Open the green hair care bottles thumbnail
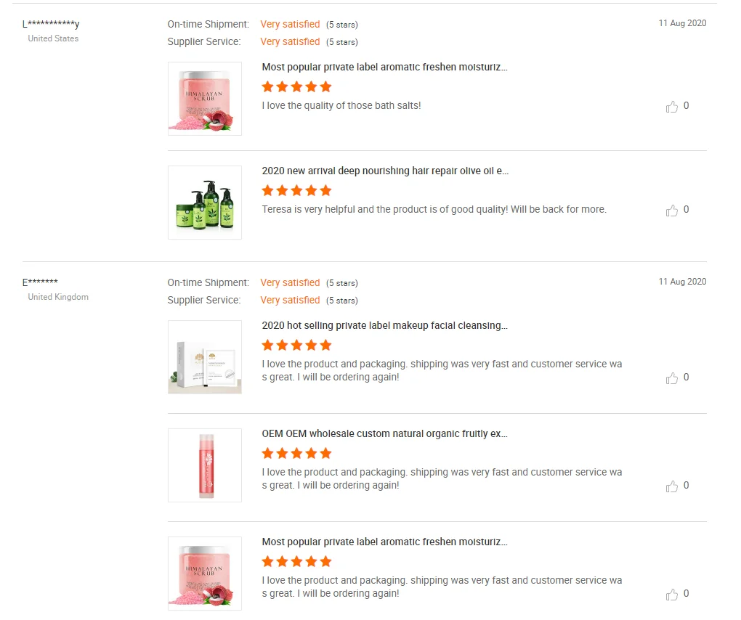The width and height of the screenshot is (741, 620). 205,203
